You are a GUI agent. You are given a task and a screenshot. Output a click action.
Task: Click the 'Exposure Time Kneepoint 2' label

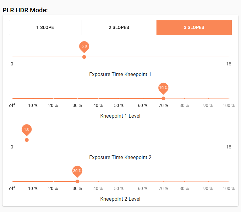pyautogui.click(x=120, y=157)
